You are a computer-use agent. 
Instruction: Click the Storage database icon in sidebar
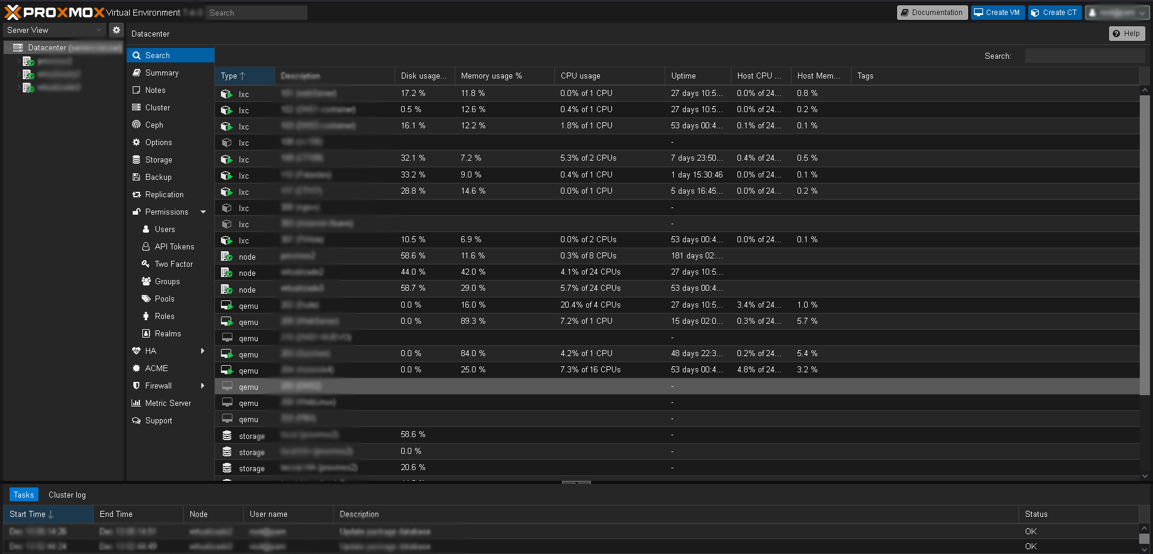click(x=136, y=159)
